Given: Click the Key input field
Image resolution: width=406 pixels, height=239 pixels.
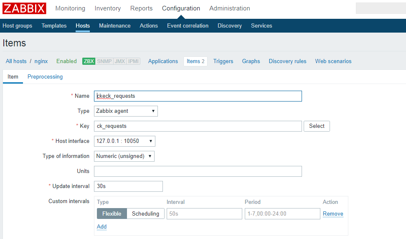Looking at the screenshot, I should (x=198, y=126).
